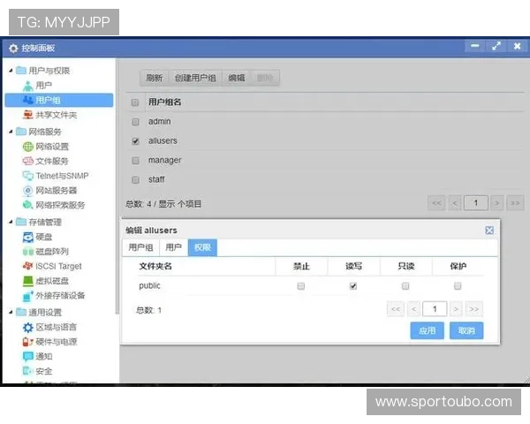
Task: Collapse the 存储管理 tree node
Action: pos(11,222)
